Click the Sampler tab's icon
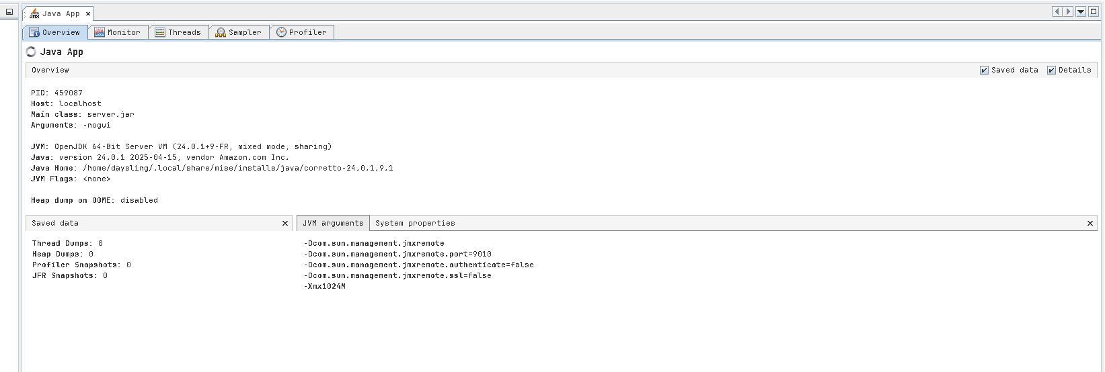This screenshot has height=372, width=1105. click(x=221, y=32)
